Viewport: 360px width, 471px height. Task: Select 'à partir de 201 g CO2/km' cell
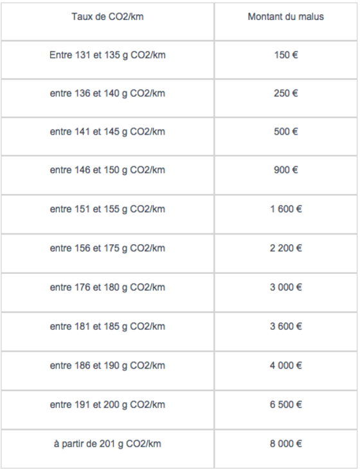107,449
